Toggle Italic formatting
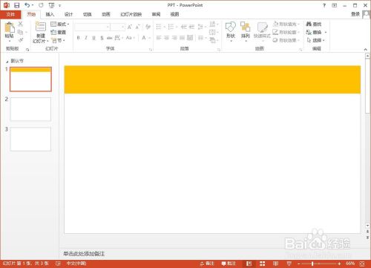Image resolution: width=371 pixels, height=268 pixels. point(86,38)
